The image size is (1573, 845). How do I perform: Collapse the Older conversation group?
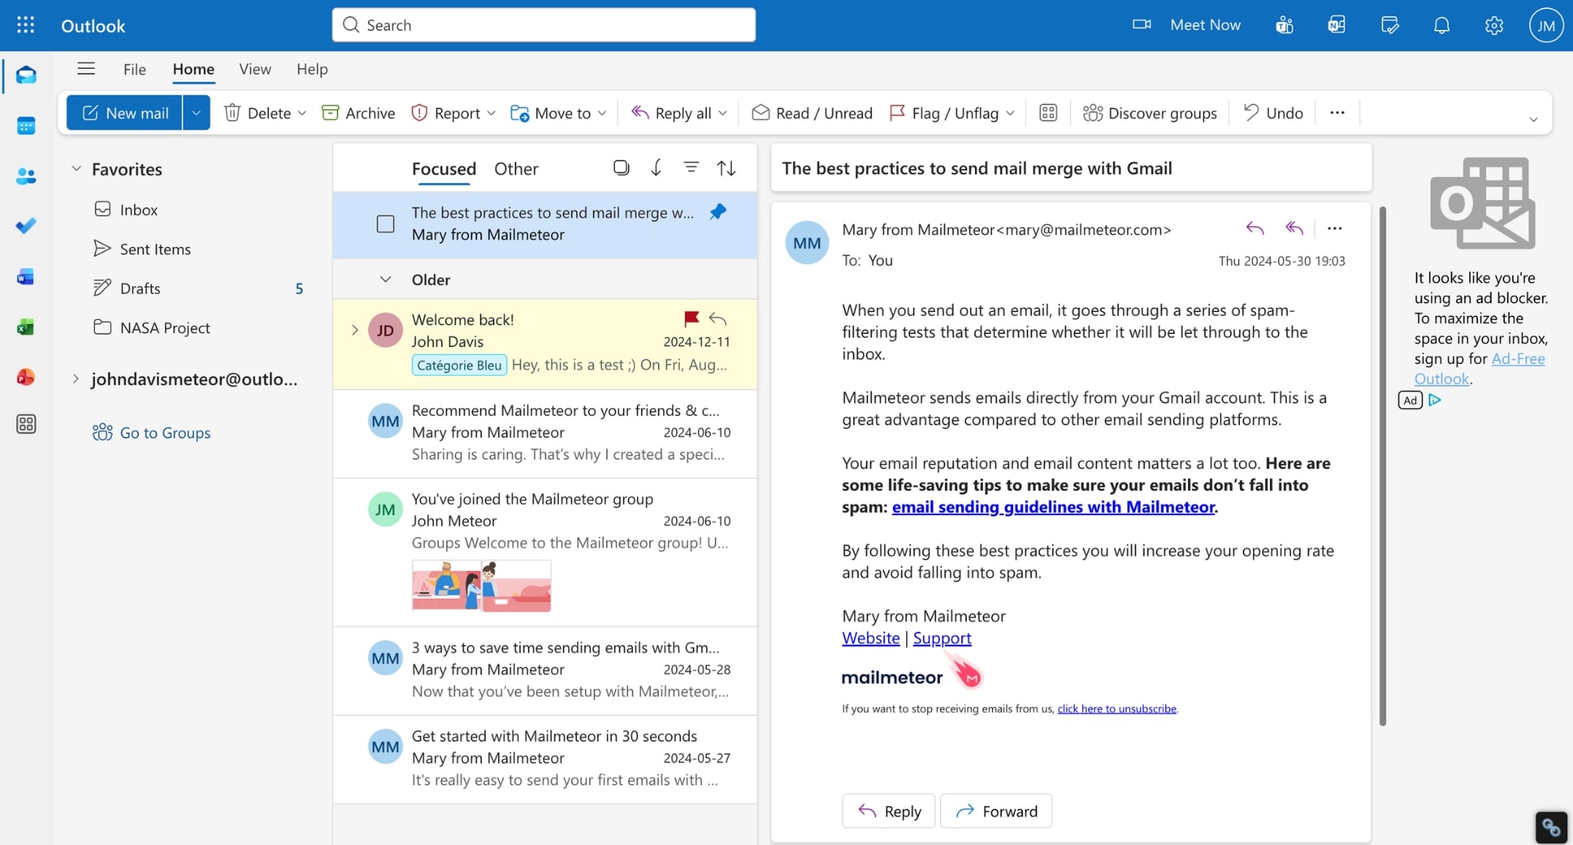pos(386,279)
